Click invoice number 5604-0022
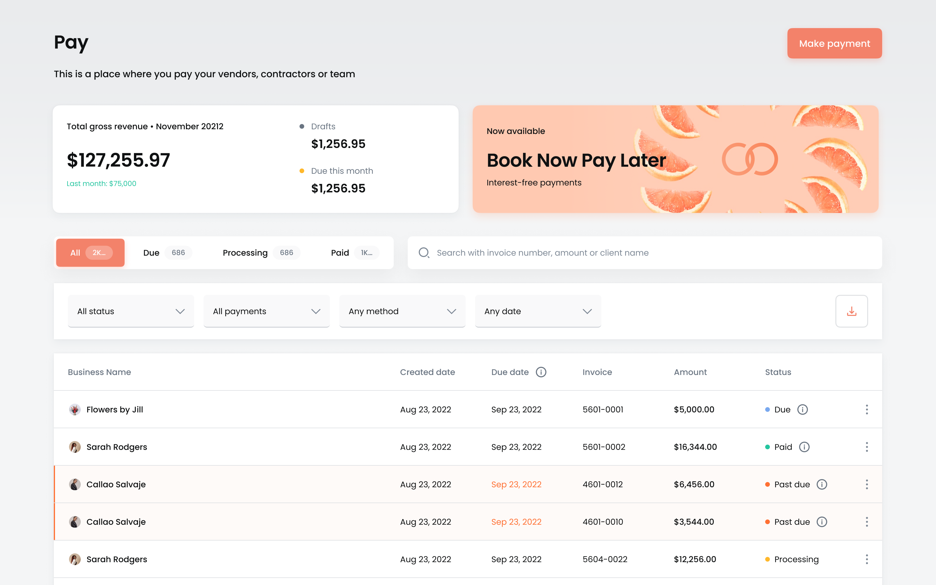The width and height of the screenshot is (936, 585). [605, 559]
